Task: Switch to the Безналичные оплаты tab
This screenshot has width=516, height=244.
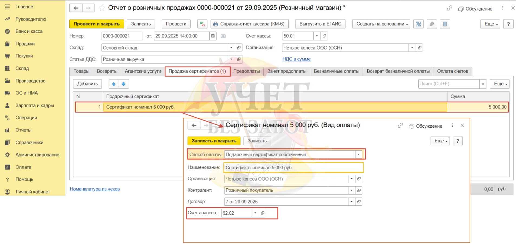Action: [336, 71]
